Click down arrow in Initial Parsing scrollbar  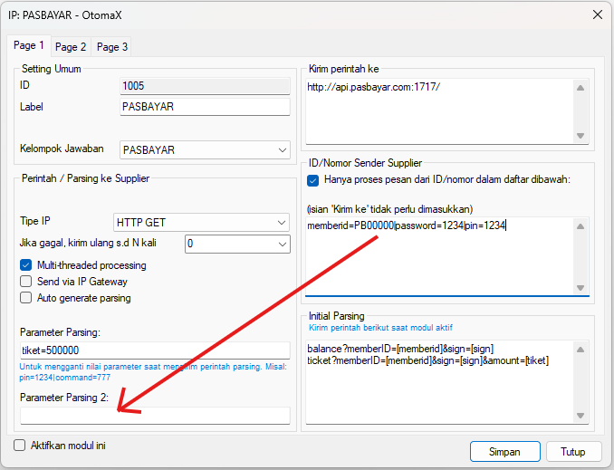[x=580, y=416]
